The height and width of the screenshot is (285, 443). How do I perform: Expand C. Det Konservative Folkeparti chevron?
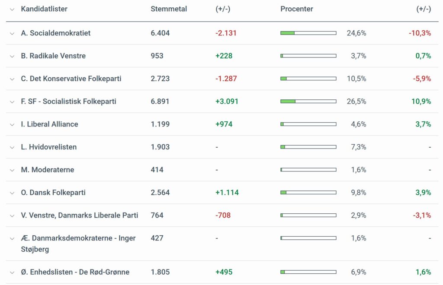[12, 79]
